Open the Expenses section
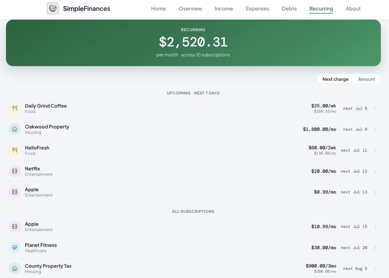Screen dimensions: 389x278 click(x=257, y=9)
